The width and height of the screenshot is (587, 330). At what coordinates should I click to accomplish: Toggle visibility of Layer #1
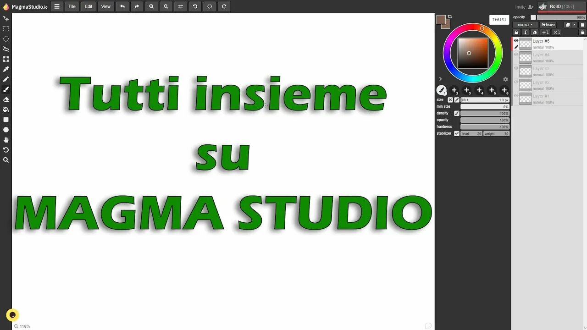516,96
